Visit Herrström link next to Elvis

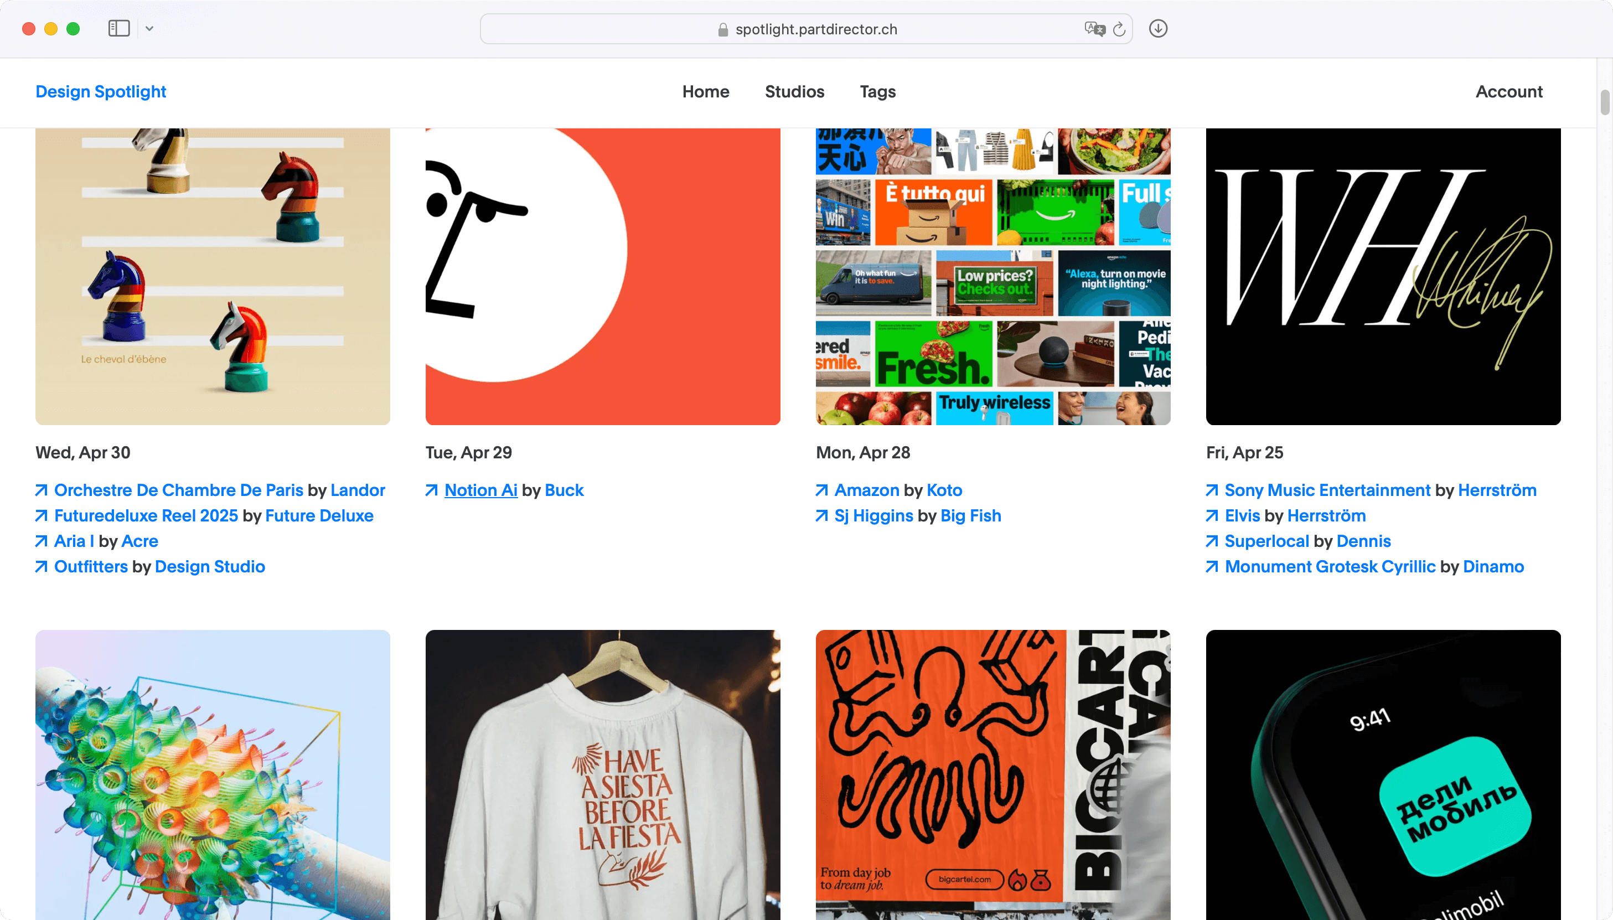tap(1327, 515)
